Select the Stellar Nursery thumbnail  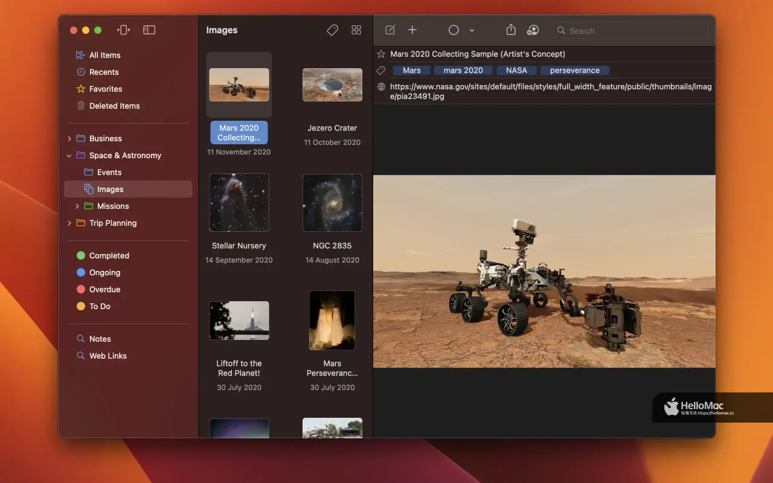(239, 203)
